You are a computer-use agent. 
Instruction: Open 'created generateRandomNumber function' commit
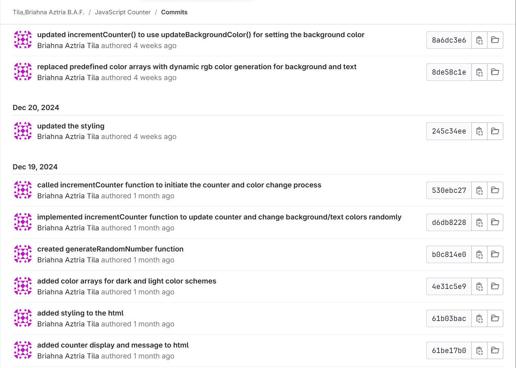coord(110,249)
